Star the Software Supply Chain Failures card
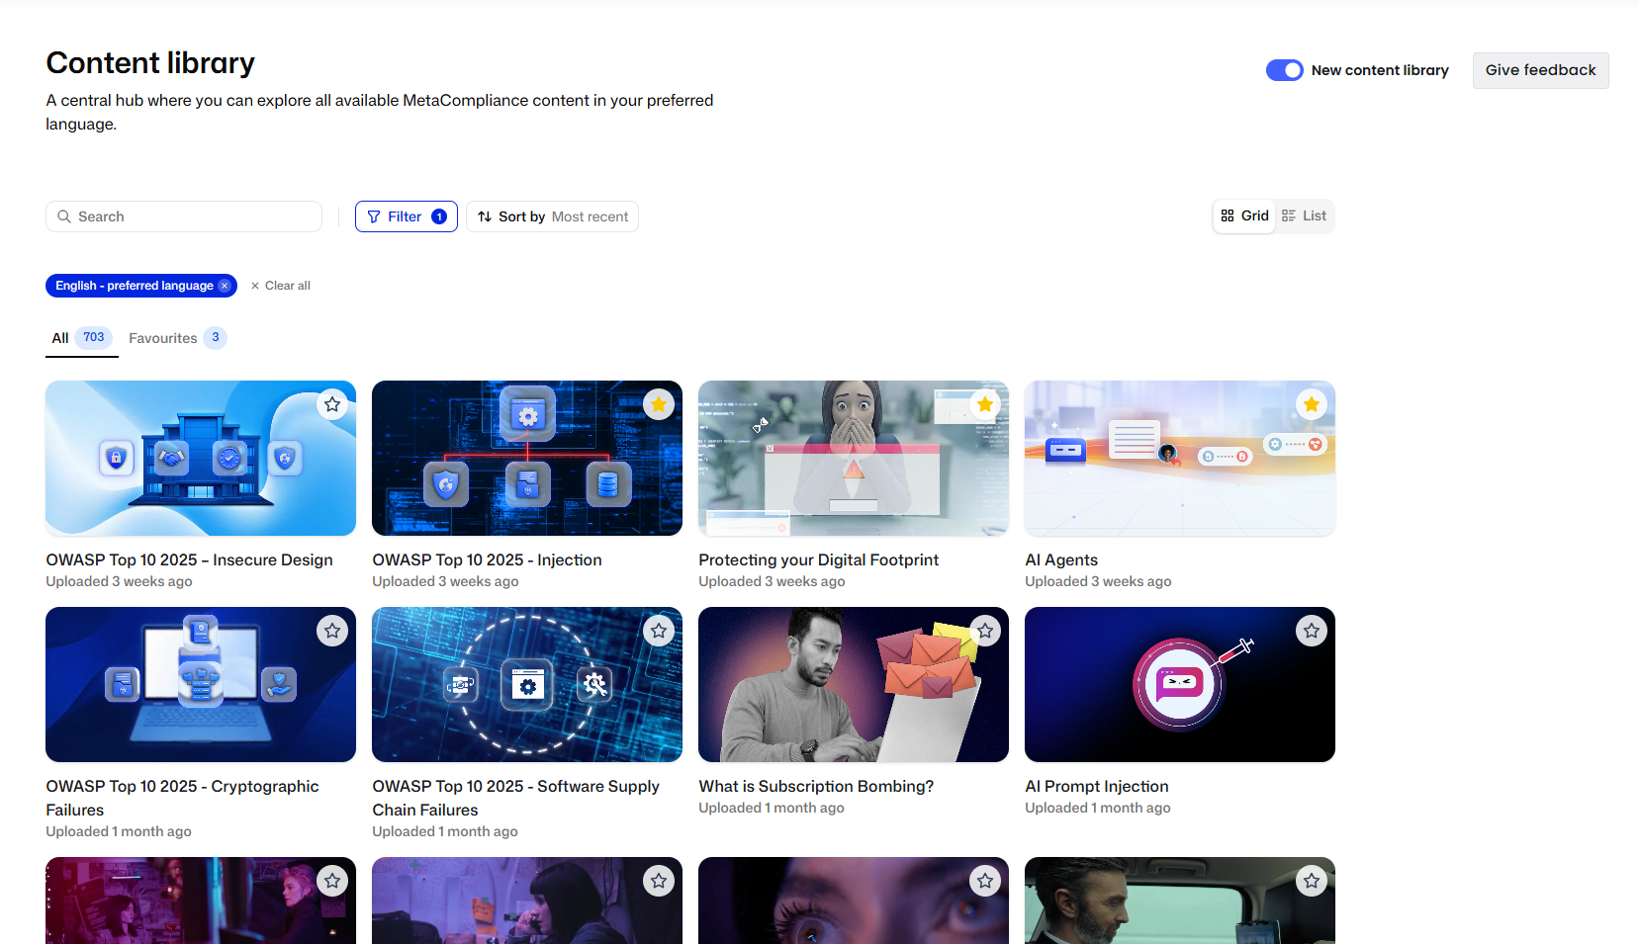Screen dimensions: 1639x944 click(x=659, y=631)
